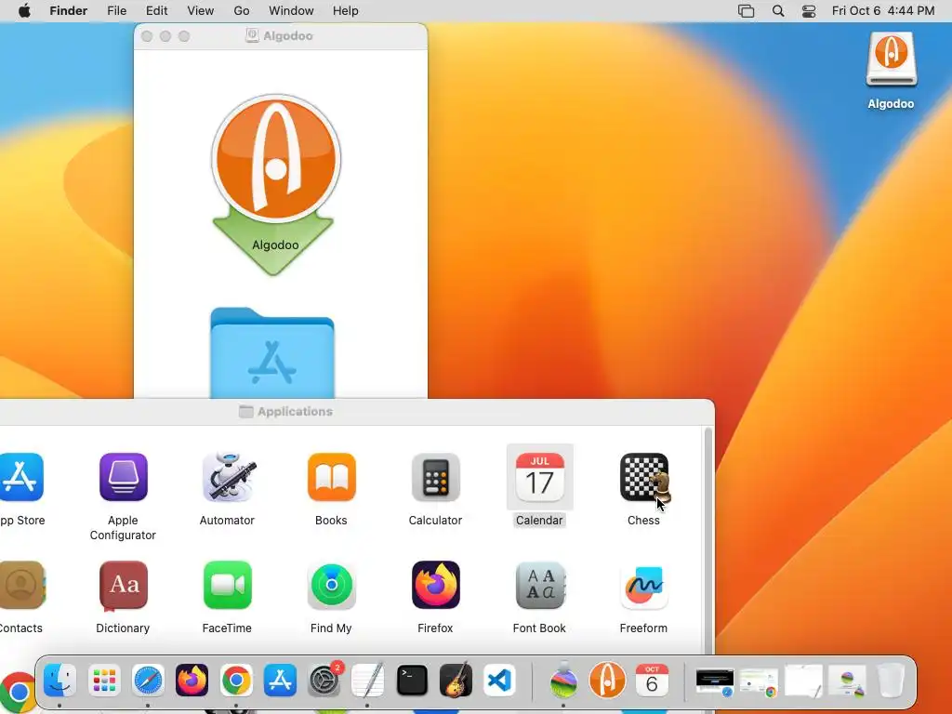Click the date and time in menu bar
The width and height of the screenshot is (952, 714).
pyautogui.click(x=883, y=11)
